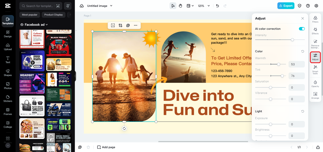Click the Export button
Image resolution: width=323 pixels, height=152 pixels.
(286, 6)
